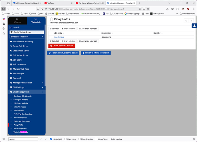Click the help question mark icon
Screen dimensions: 197x142
click(x=186, y=21)
